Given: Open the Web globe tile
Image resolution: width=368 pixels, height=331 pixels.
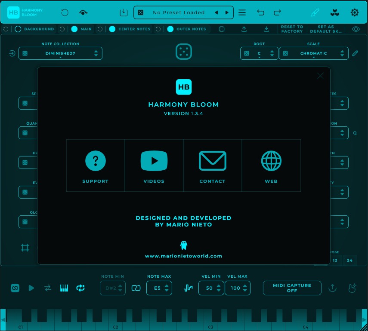Looking at the screenshot, I should [271, 165].
